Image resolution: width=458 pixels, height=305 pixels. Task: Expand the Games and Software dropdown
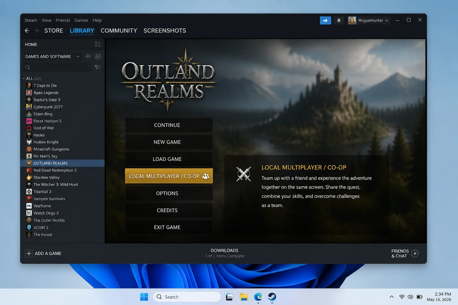(x=78, y=57)
